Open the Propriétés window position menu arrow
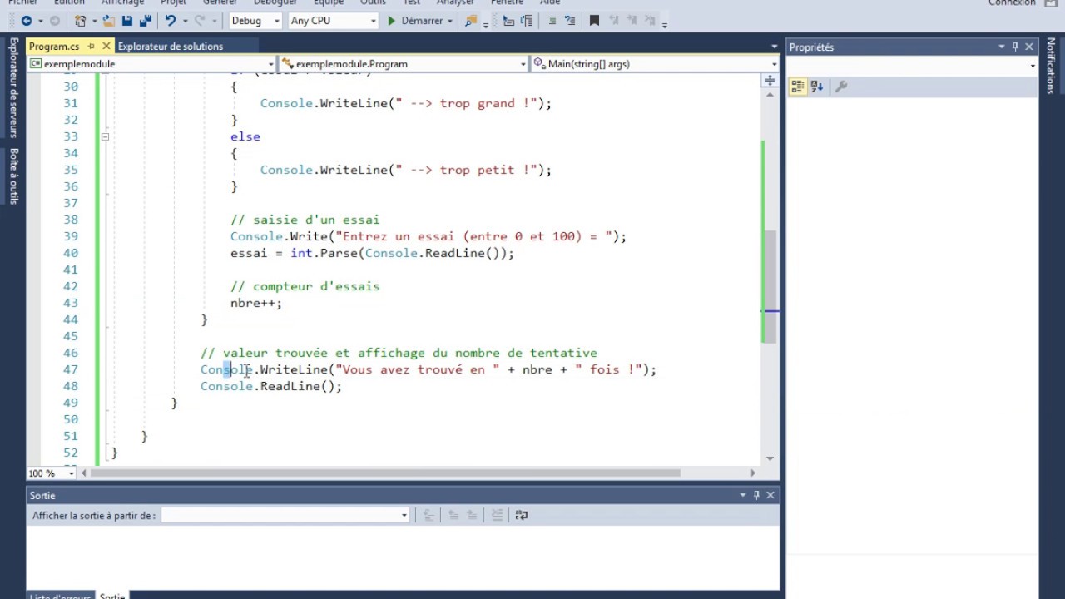The height and width of the screenshot is (599, 1065). pos(1001,47)
